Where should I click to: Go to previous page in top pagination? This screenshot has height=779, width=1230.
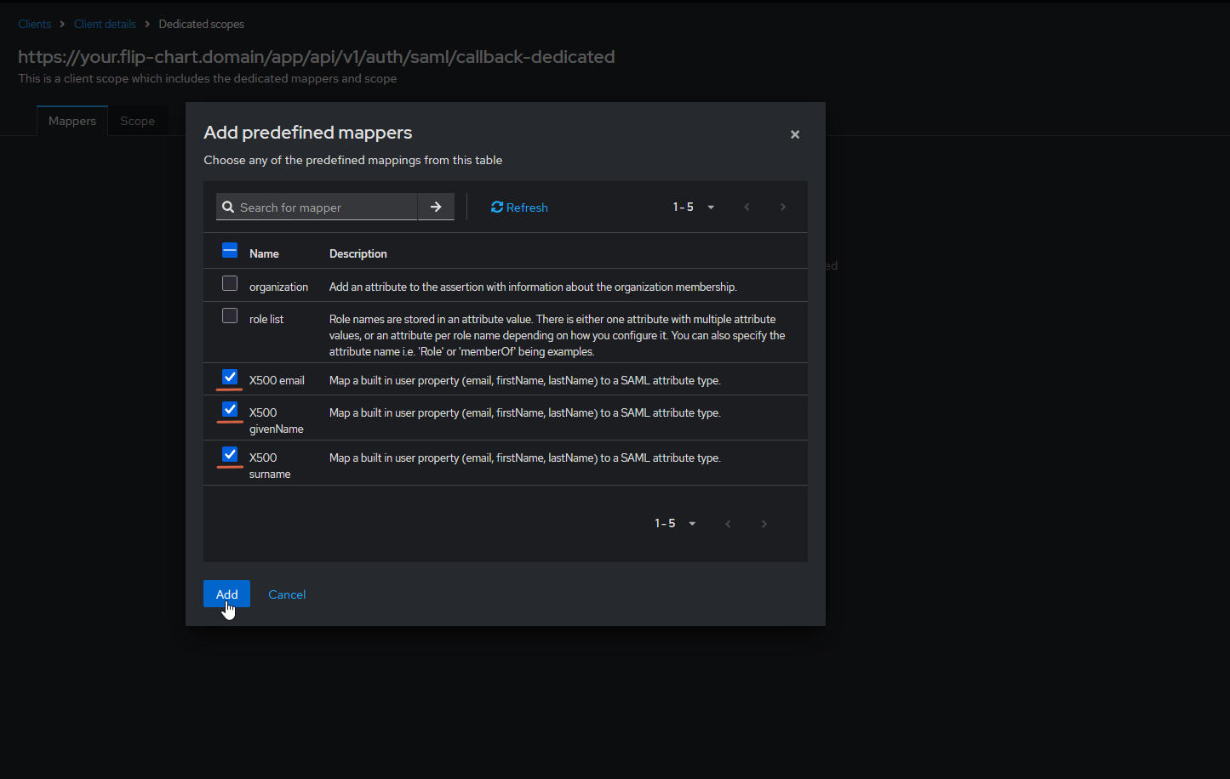coord(747,207)
